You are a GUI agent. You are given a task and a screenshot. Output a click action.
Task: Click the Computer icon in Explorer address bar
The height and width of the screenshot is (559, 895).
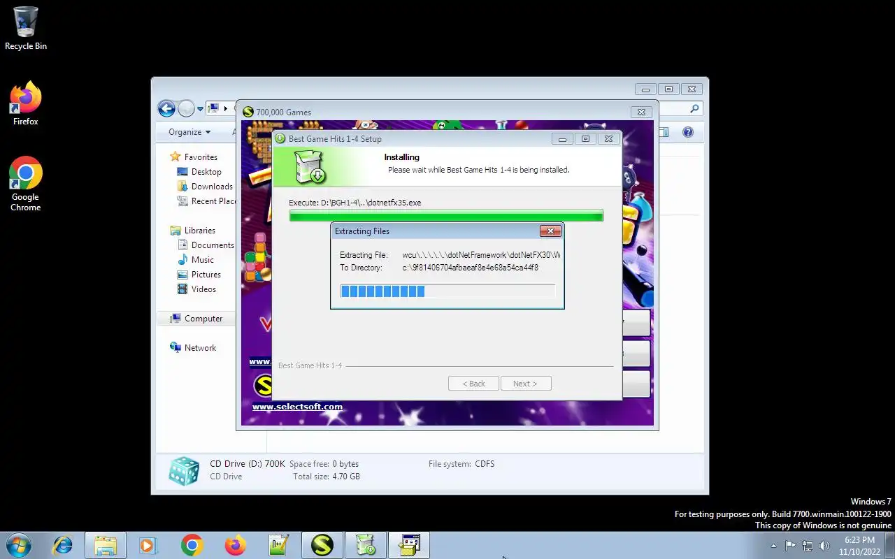(214, 108)
